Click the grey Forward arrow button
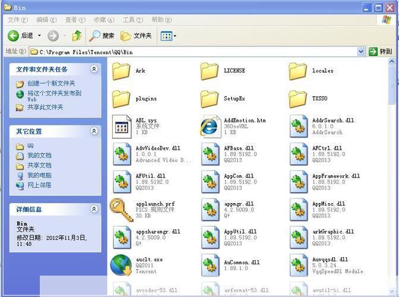 pyautogui.click(x=53, y=36)
